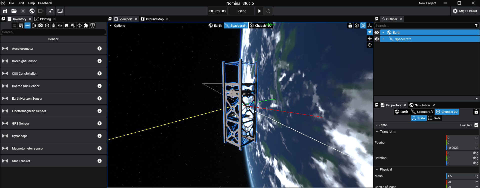
Task: Click the puzzle piece plugin category icon
Action: [x=86, y=25]
